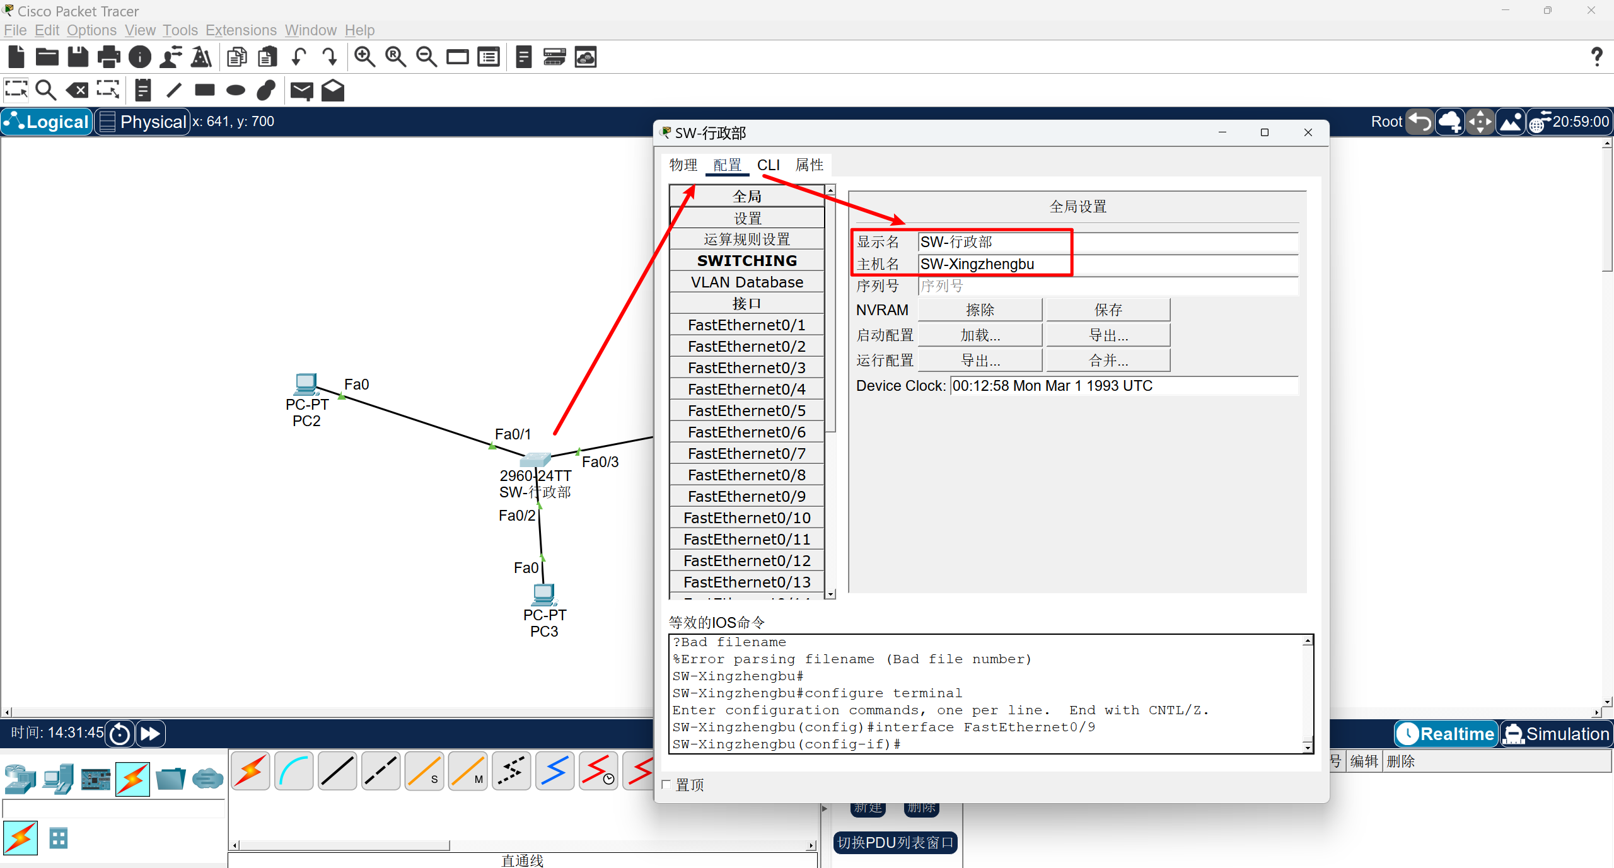This screenshot has height=868, width=1614.
Task: Open the 物理 tab in switch window
Action: [x=683, y=165]
